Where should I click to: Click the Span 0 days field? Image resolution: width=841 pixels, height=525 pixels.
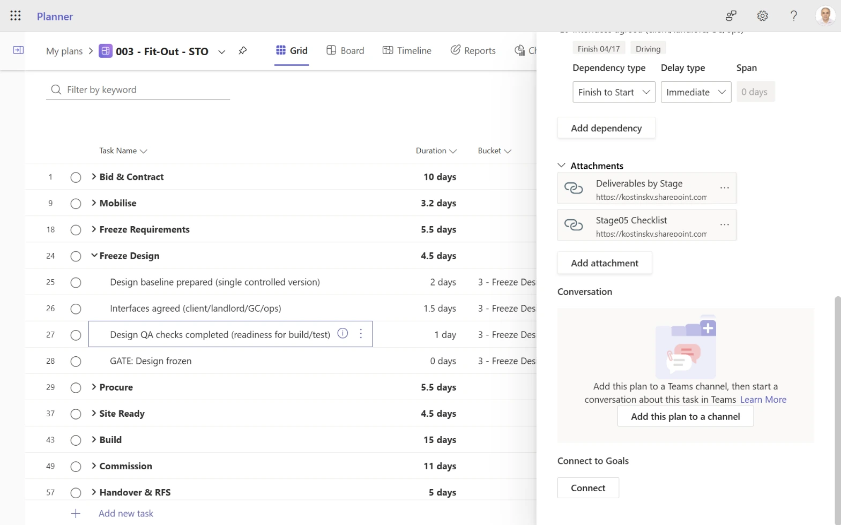[x=755, y=92]
